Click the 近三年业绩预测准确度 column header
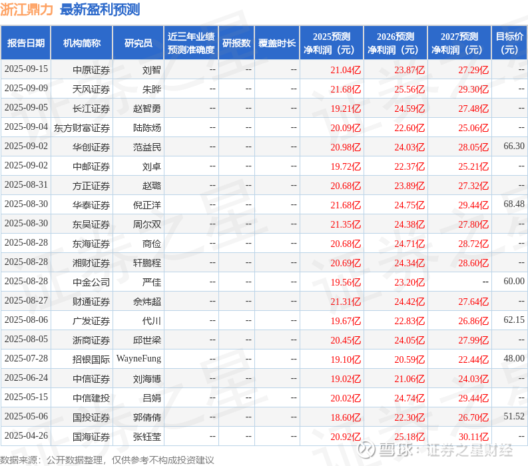 [x=191, y=43]
